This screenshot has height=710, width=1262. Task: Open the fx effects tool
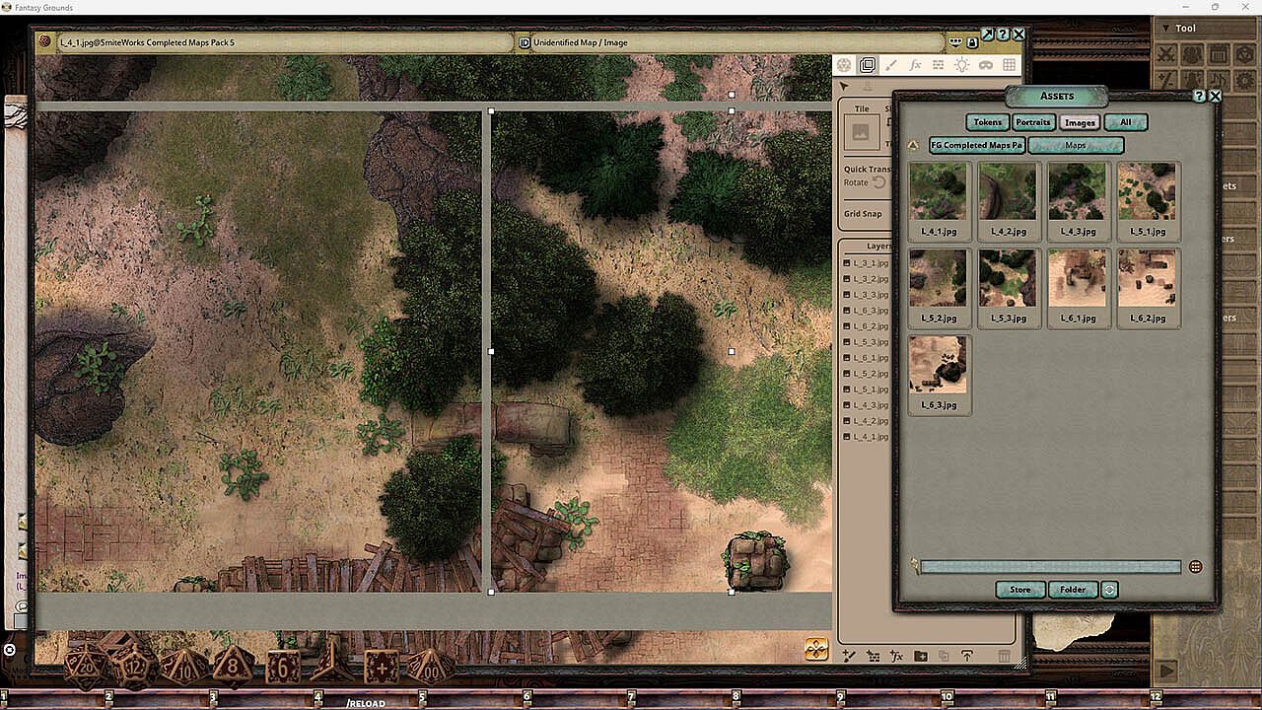(915, 65)
